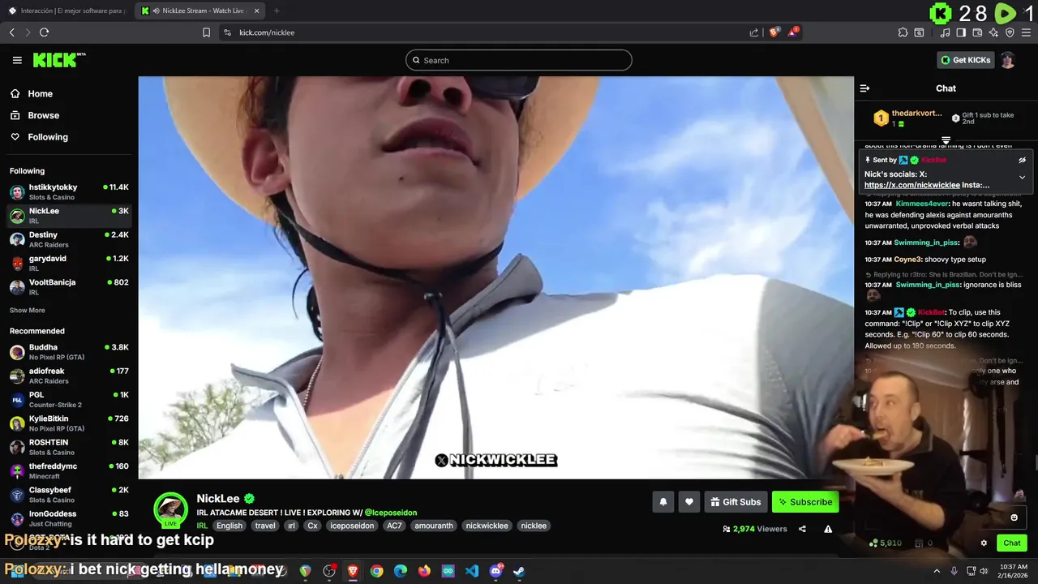The width and height of the screenshot is (1038, 584).
Task: Click Show More under Following
Action: [x=27, y=310]
